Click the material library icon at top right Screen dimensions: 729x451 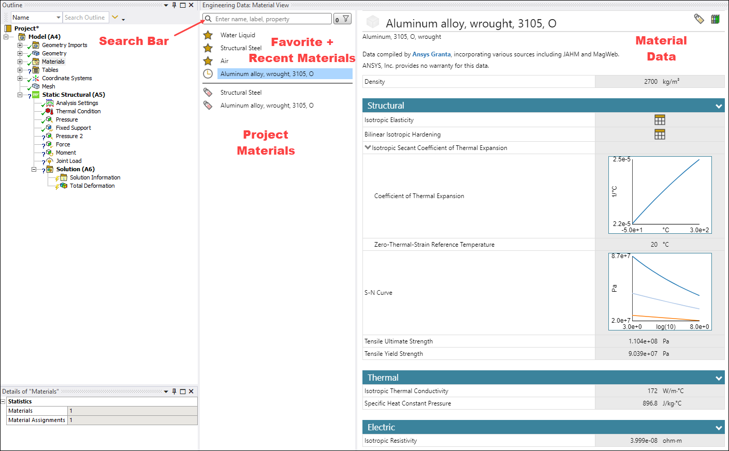(x=716, y=19)
